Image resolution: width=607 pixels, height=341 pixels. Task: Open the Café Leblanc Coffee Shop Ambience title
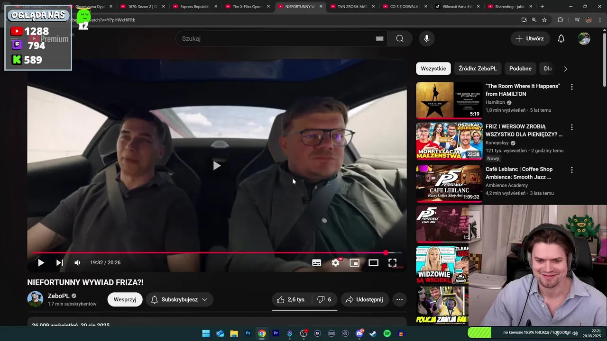coord(519,173)
